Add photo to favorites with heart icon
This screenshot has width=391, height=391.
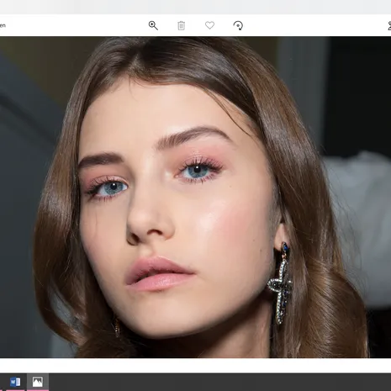tap(209, 25)
